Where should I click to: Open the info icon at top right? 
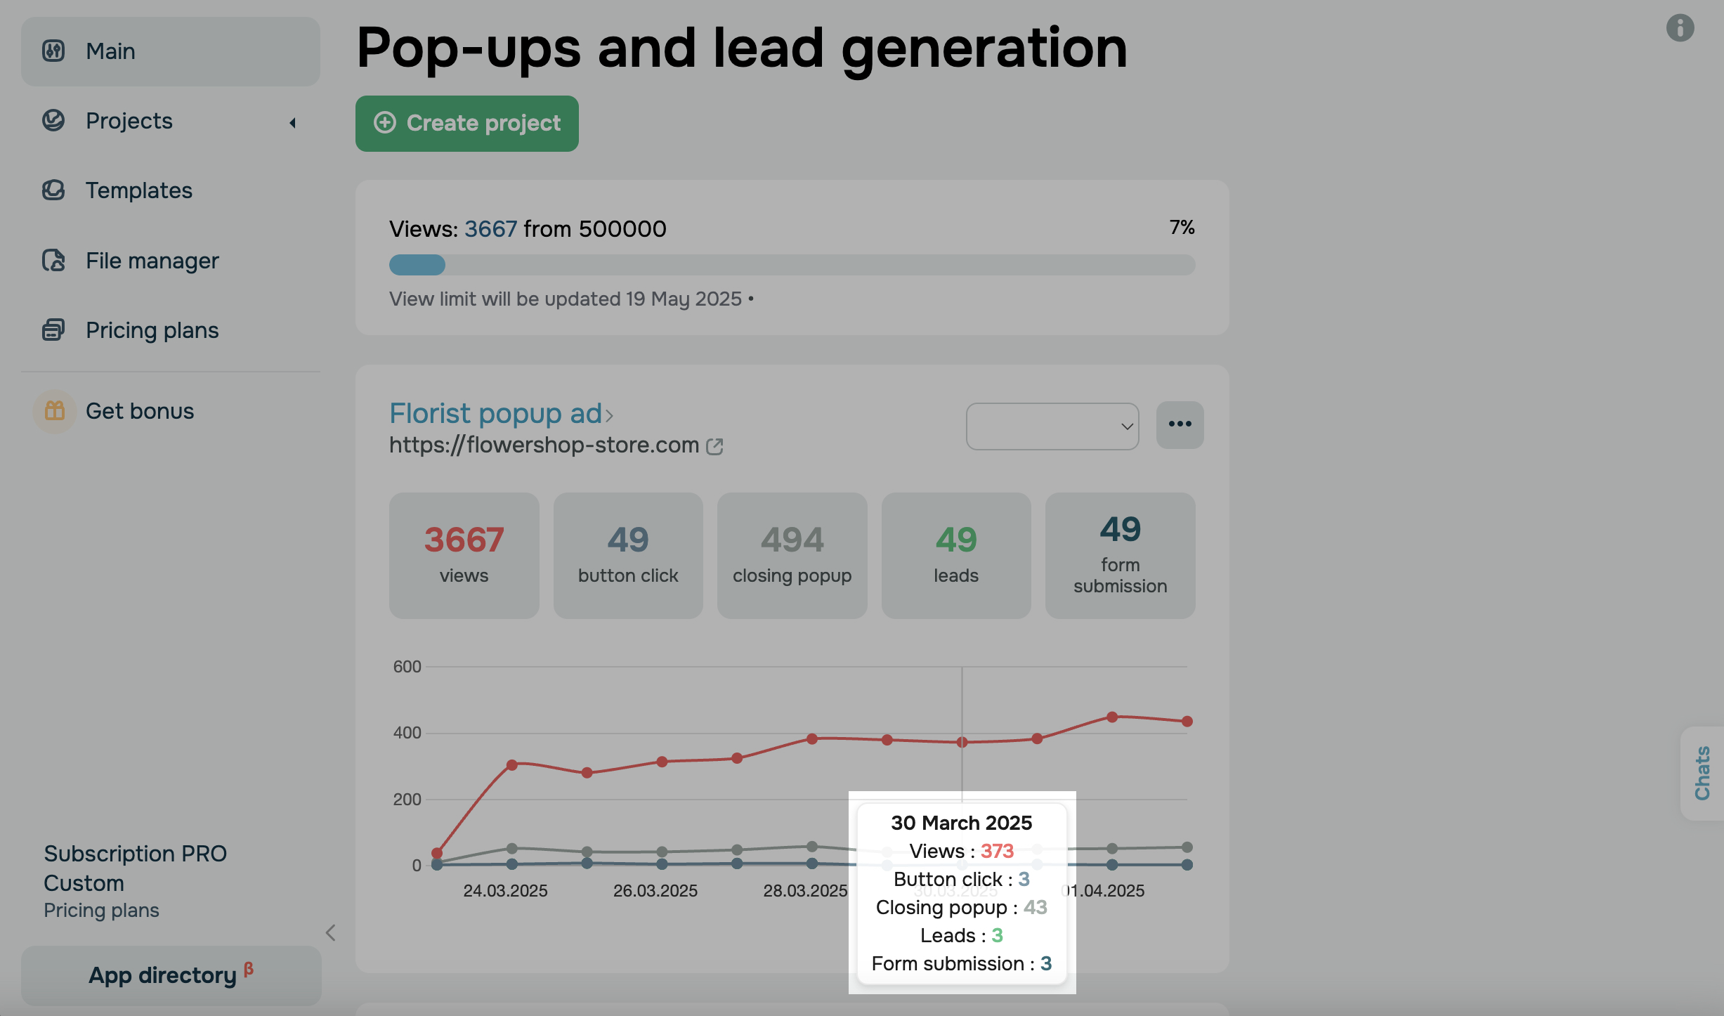click(1680, 28)
